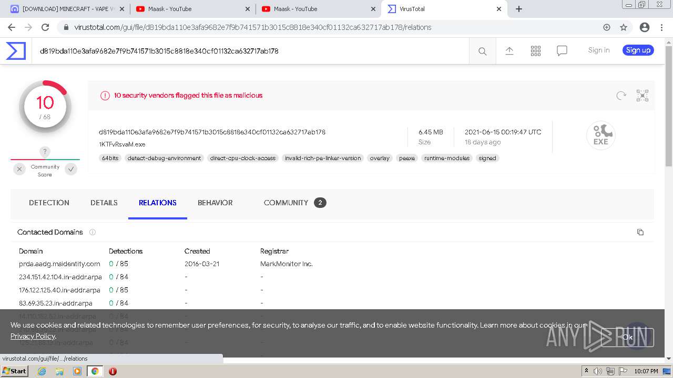Click the VirusTotal sigma logo

16,51
